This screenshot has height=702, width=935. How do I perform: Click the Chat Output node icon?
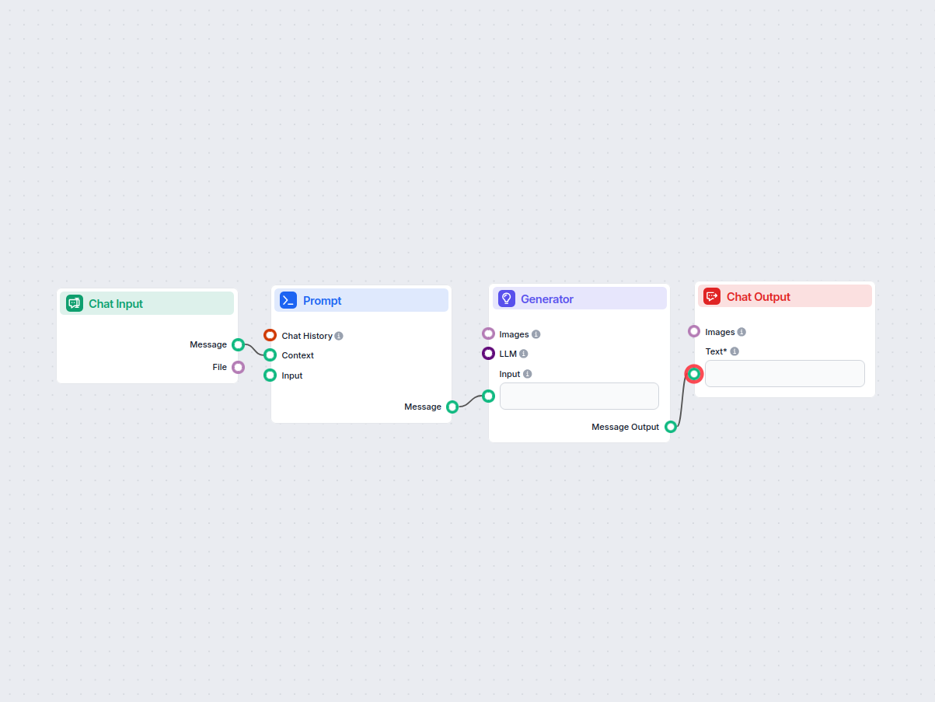point(712,296)
